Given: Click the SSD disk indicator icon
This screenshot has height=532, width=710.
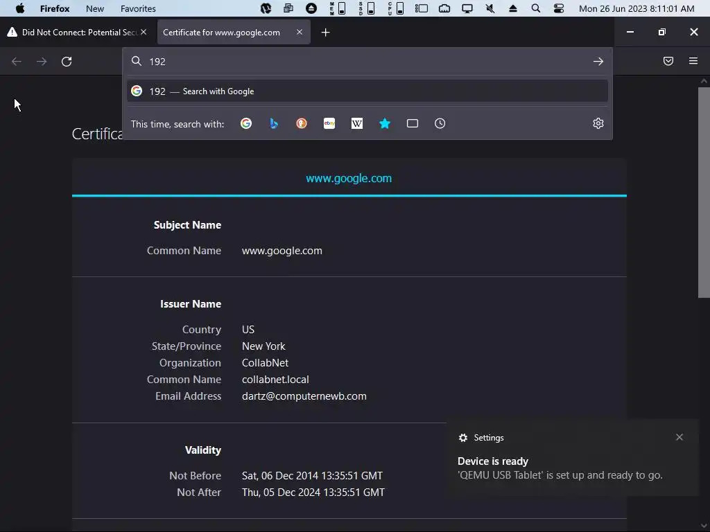Looking at the screenshot, I should (366, 8).
